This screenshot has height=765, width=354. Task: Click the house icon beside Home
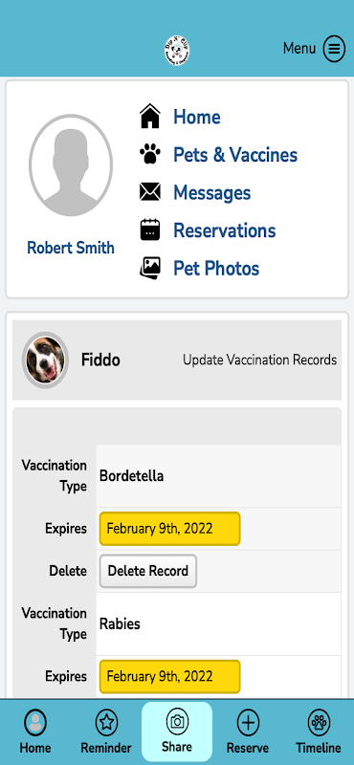point(150,117)
